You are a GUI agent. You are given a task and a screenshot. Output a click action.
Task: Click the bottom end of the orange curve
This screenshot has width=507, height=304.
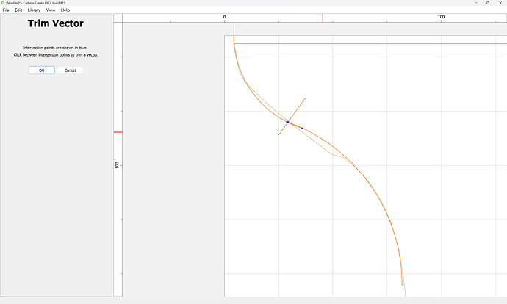pyautogui.click(x=402, y=284)
